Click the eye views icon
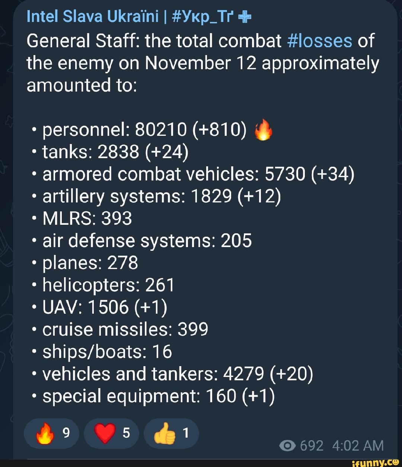 tap(288, 445)
